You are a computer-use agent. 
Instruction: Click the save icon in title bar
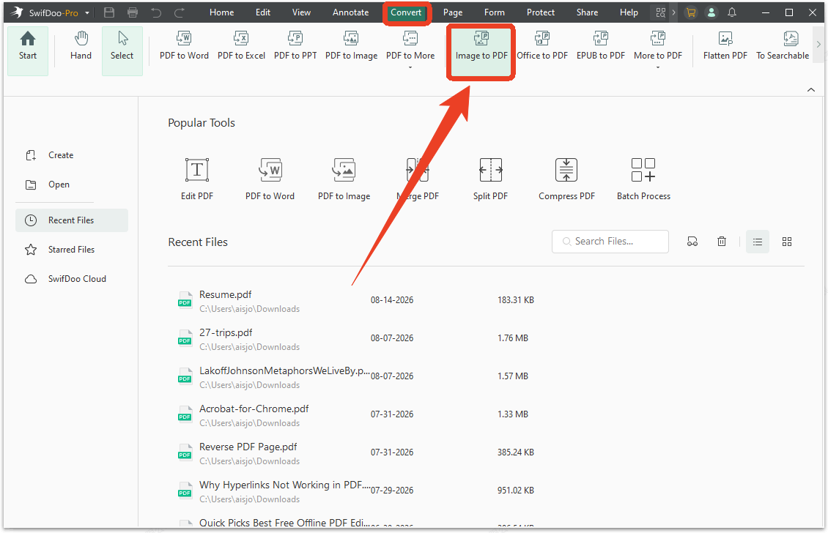(x=109, y=12)
